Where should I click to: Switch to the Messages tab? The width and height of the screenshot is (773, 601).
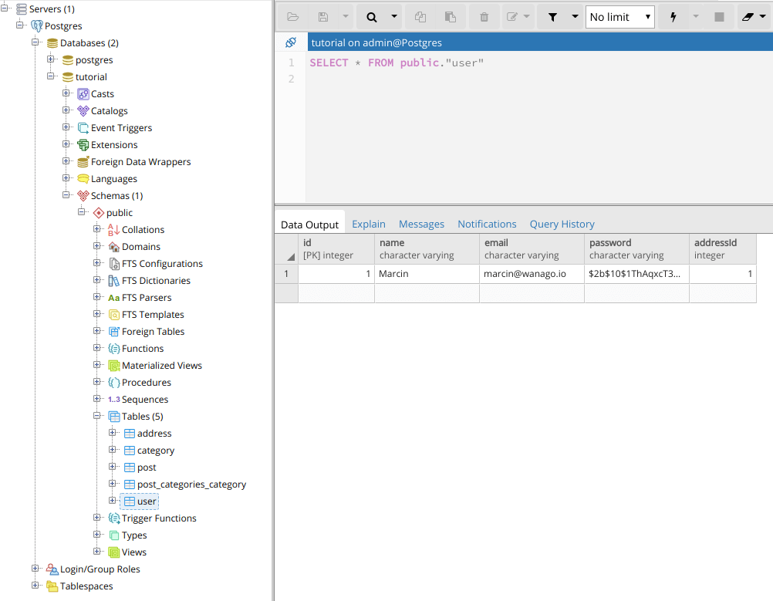tap(421, 224)
